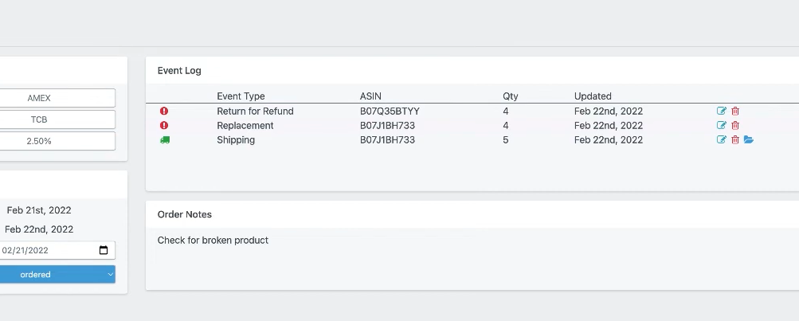Click ASIN B07Q35BTYY in Event Log

(x=390, y=112)
